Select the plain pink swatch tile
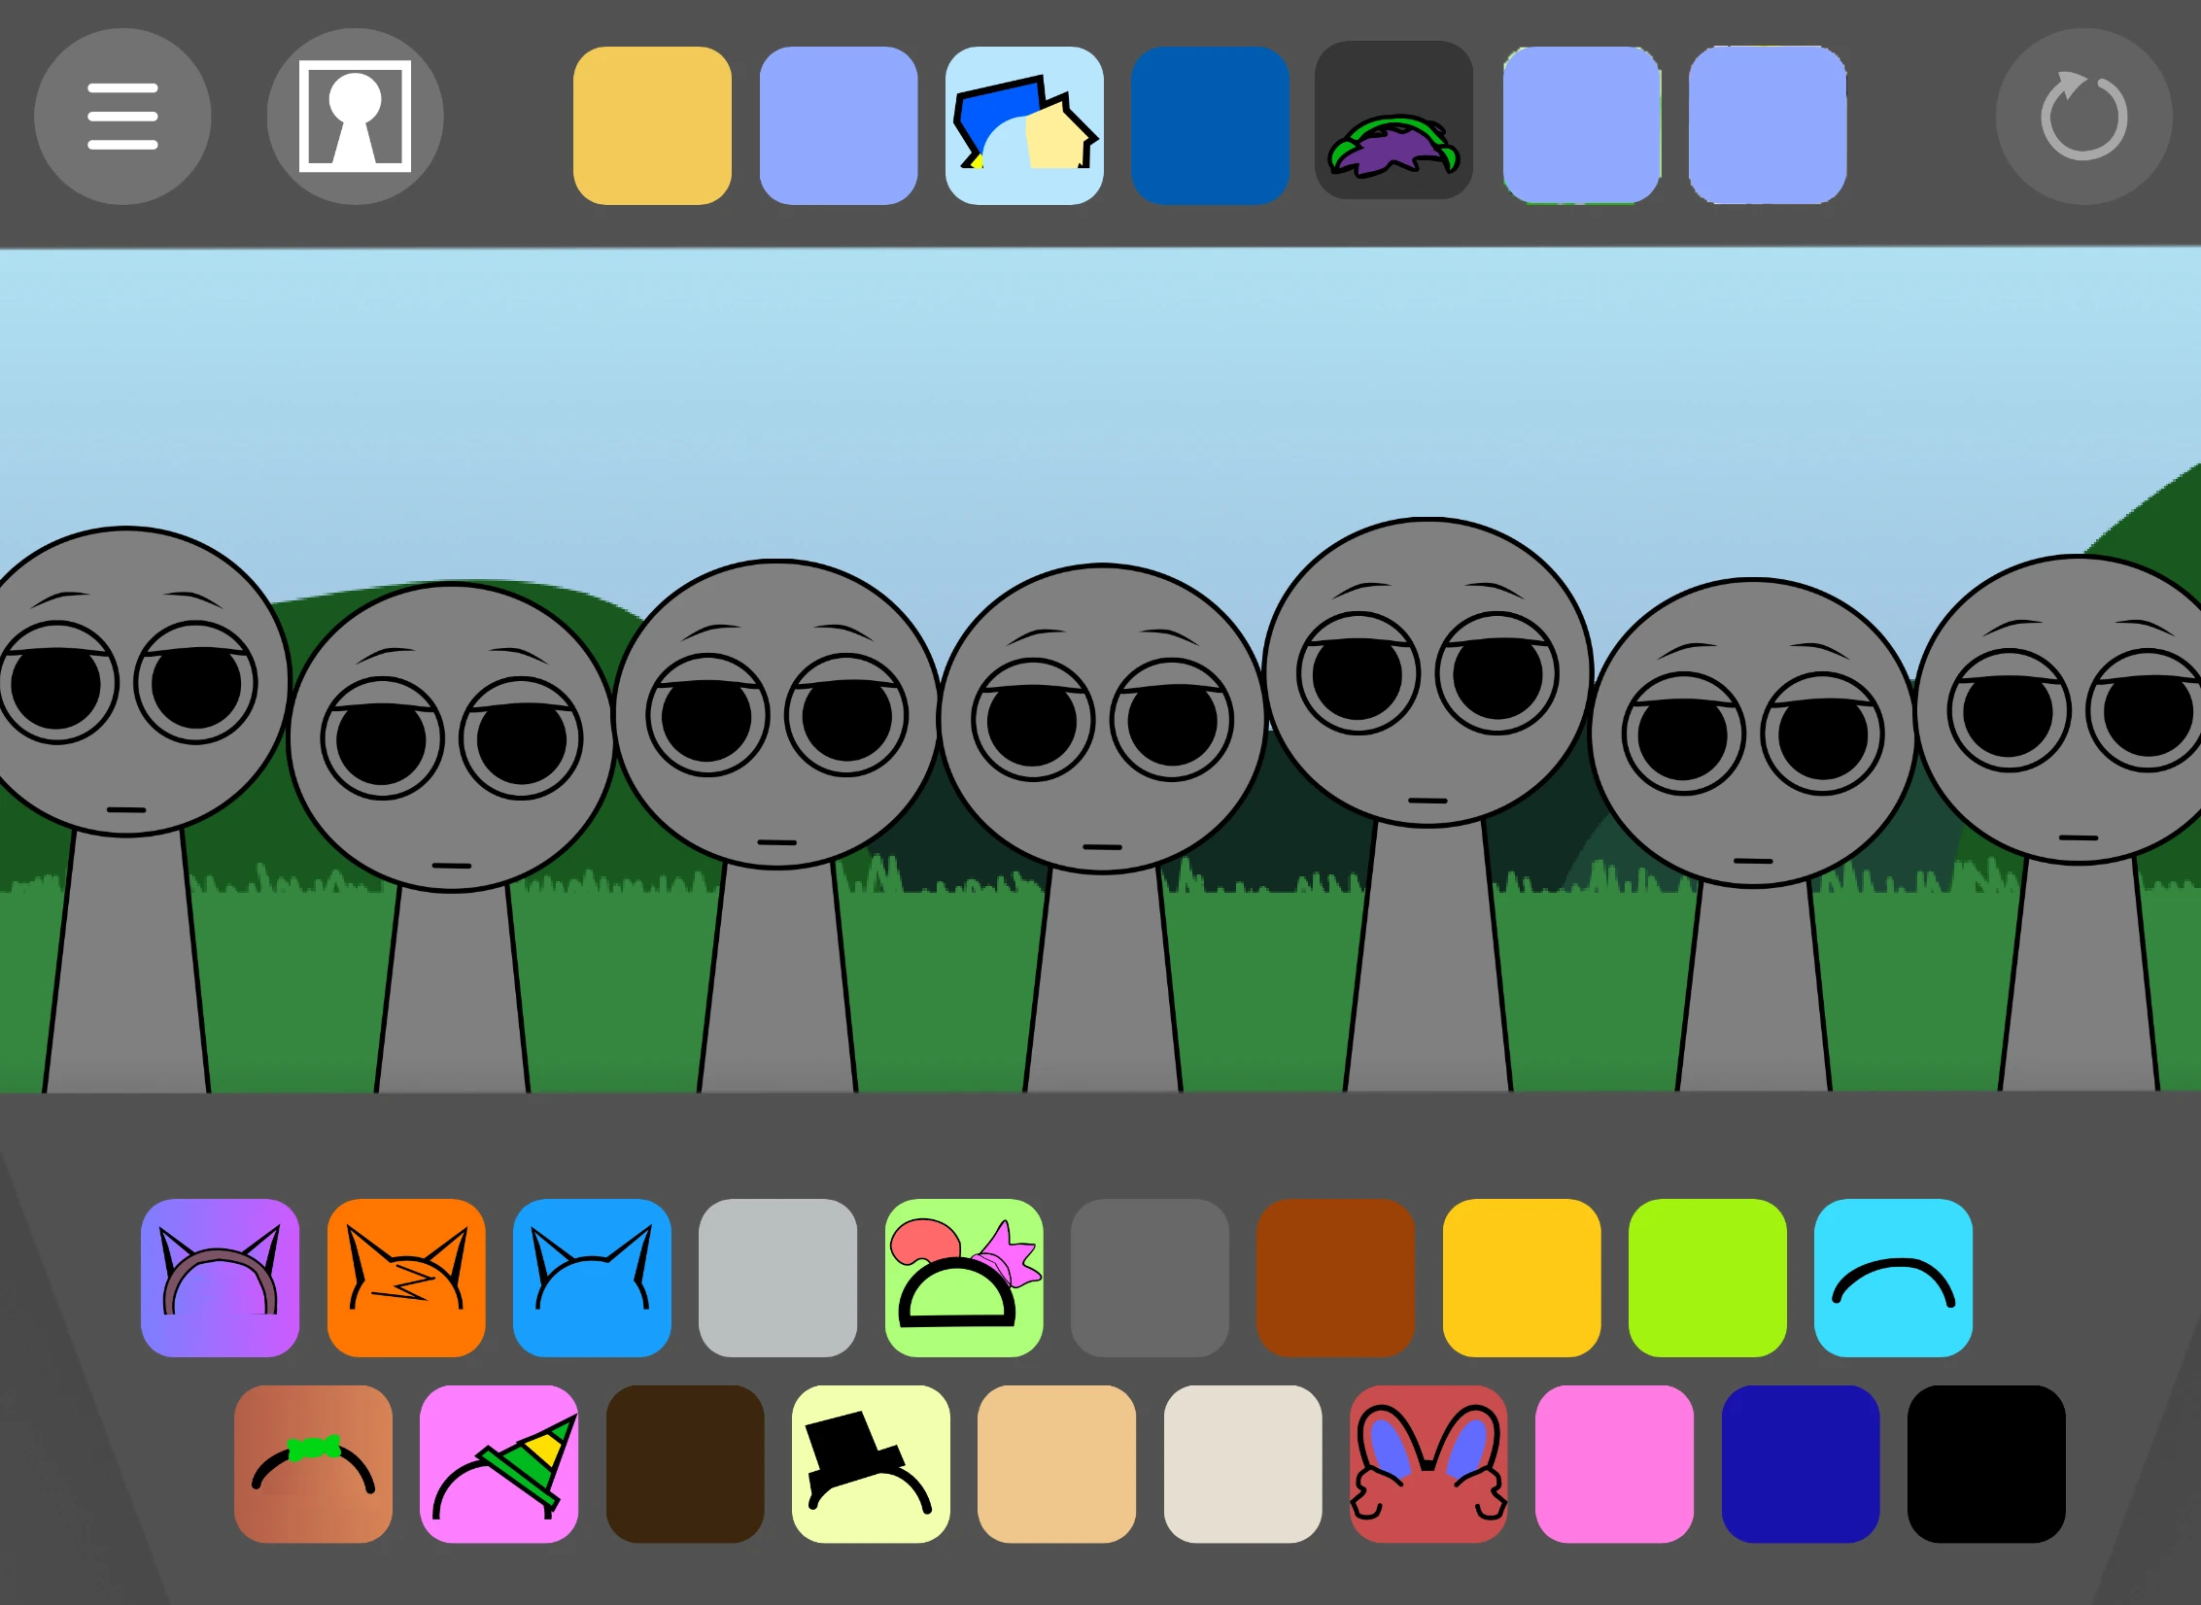The width and height of the screenshot is (2201, 1605). tap(1614, 1464)
